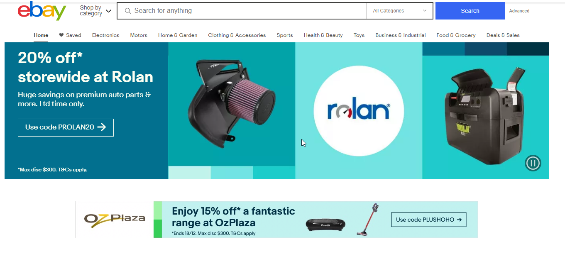Open Home & Garden category
This screenshot has width=565, height=254.
(x=178, y=35)
